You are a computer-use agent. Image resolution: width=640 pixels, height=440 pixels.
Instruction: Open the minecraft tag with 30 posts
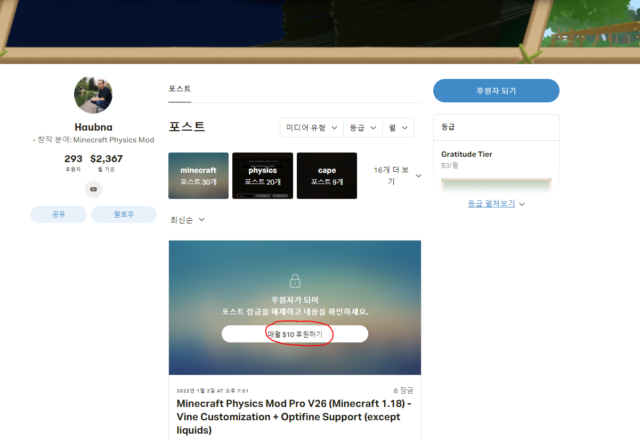[x=198, y=175]
